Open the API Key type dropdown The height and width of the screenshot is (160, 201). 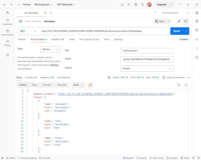(50, 50)
